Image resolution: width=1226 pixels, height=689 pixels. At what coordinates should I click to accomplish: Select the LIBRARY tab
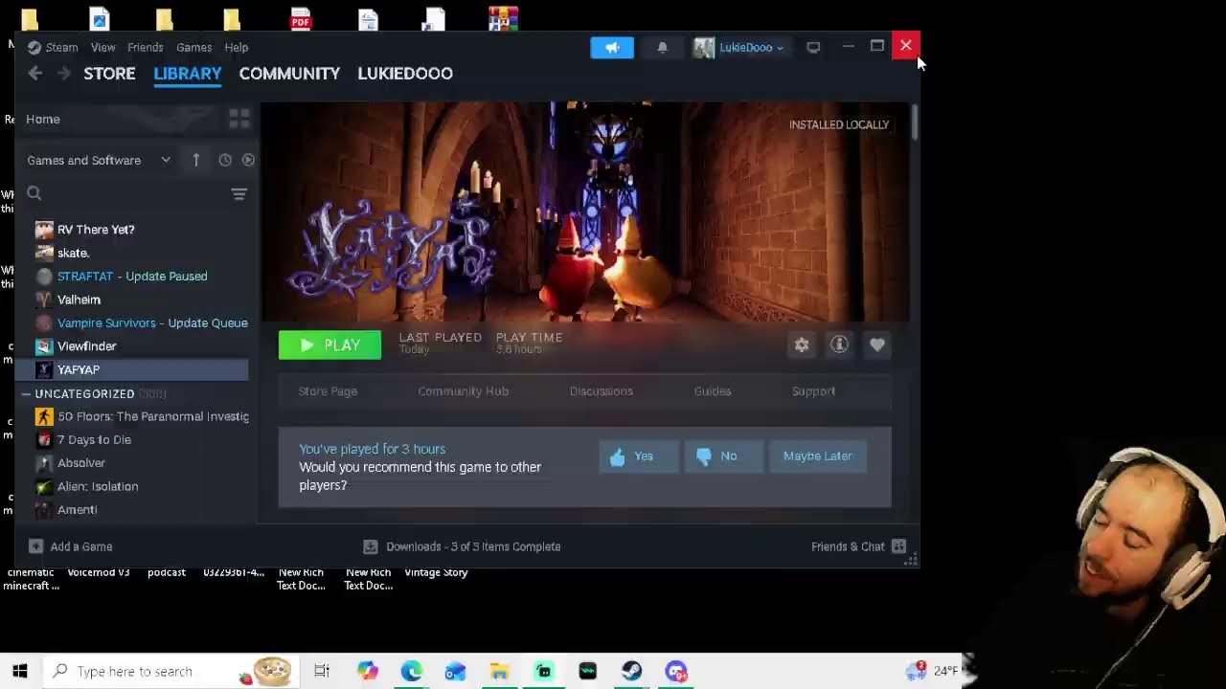(188, 74)
